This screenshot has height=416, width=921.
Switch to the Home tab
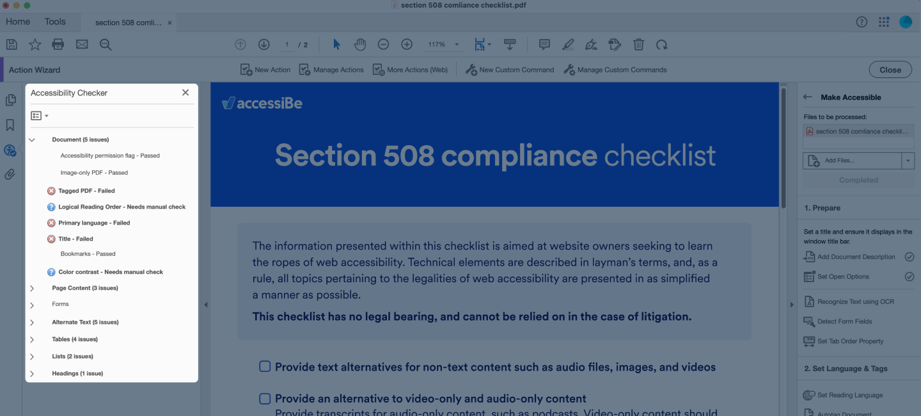coord(18,21)
